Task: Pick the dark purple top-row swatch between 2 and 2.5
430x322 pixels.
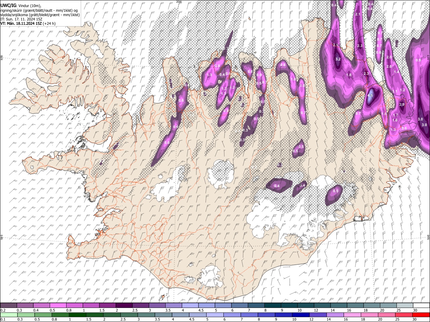Action: click(124, 305)
